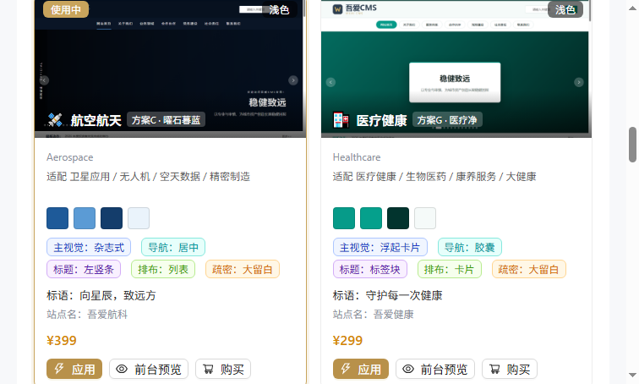
Task: Click the hospital icon beside 医疗健康
Action: [341, 120]
